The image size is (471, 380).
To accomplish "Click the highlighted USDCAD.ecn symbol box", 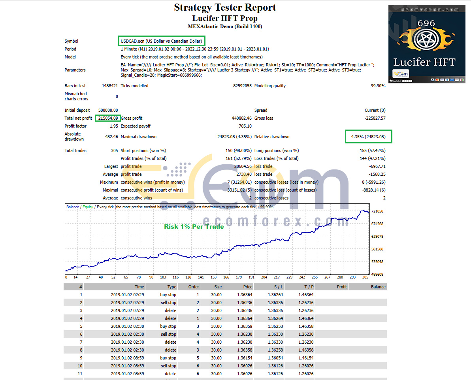I will (162, 41).
